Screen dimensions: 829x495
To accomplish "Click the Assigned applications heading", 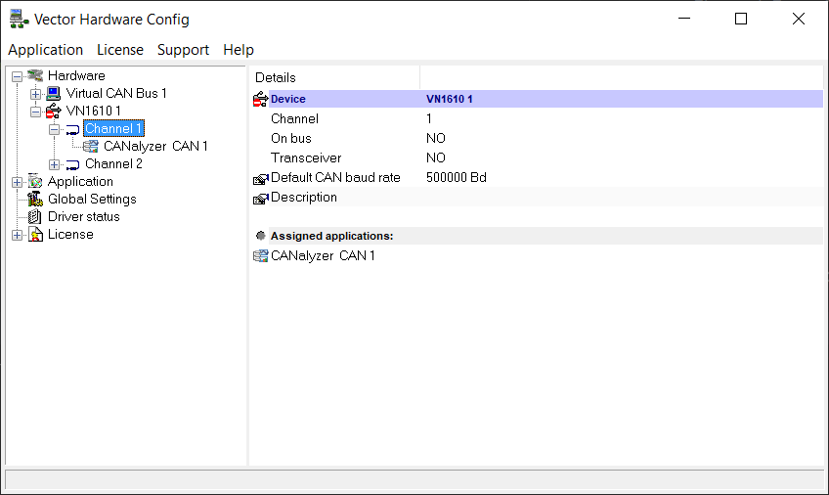I will click(x=332, y=236).
